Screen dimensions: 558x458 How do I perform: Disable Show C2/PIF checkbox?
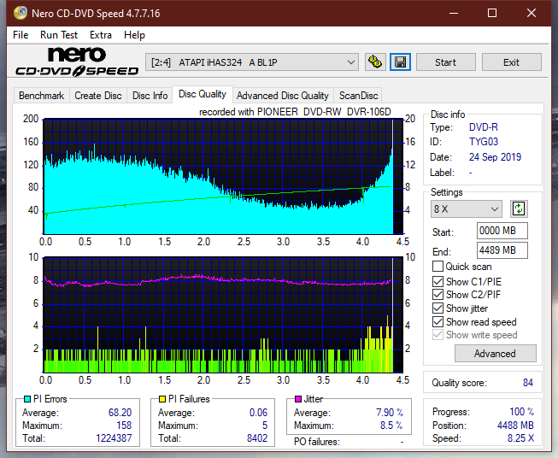pyautogui.click(x=438, y=295)
